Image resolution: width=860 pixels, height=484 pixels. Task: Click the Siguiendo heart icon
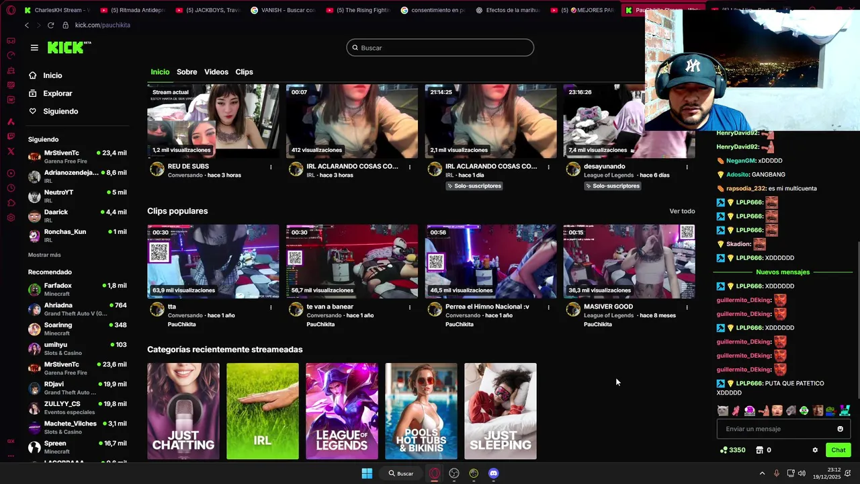coord(33,111)
